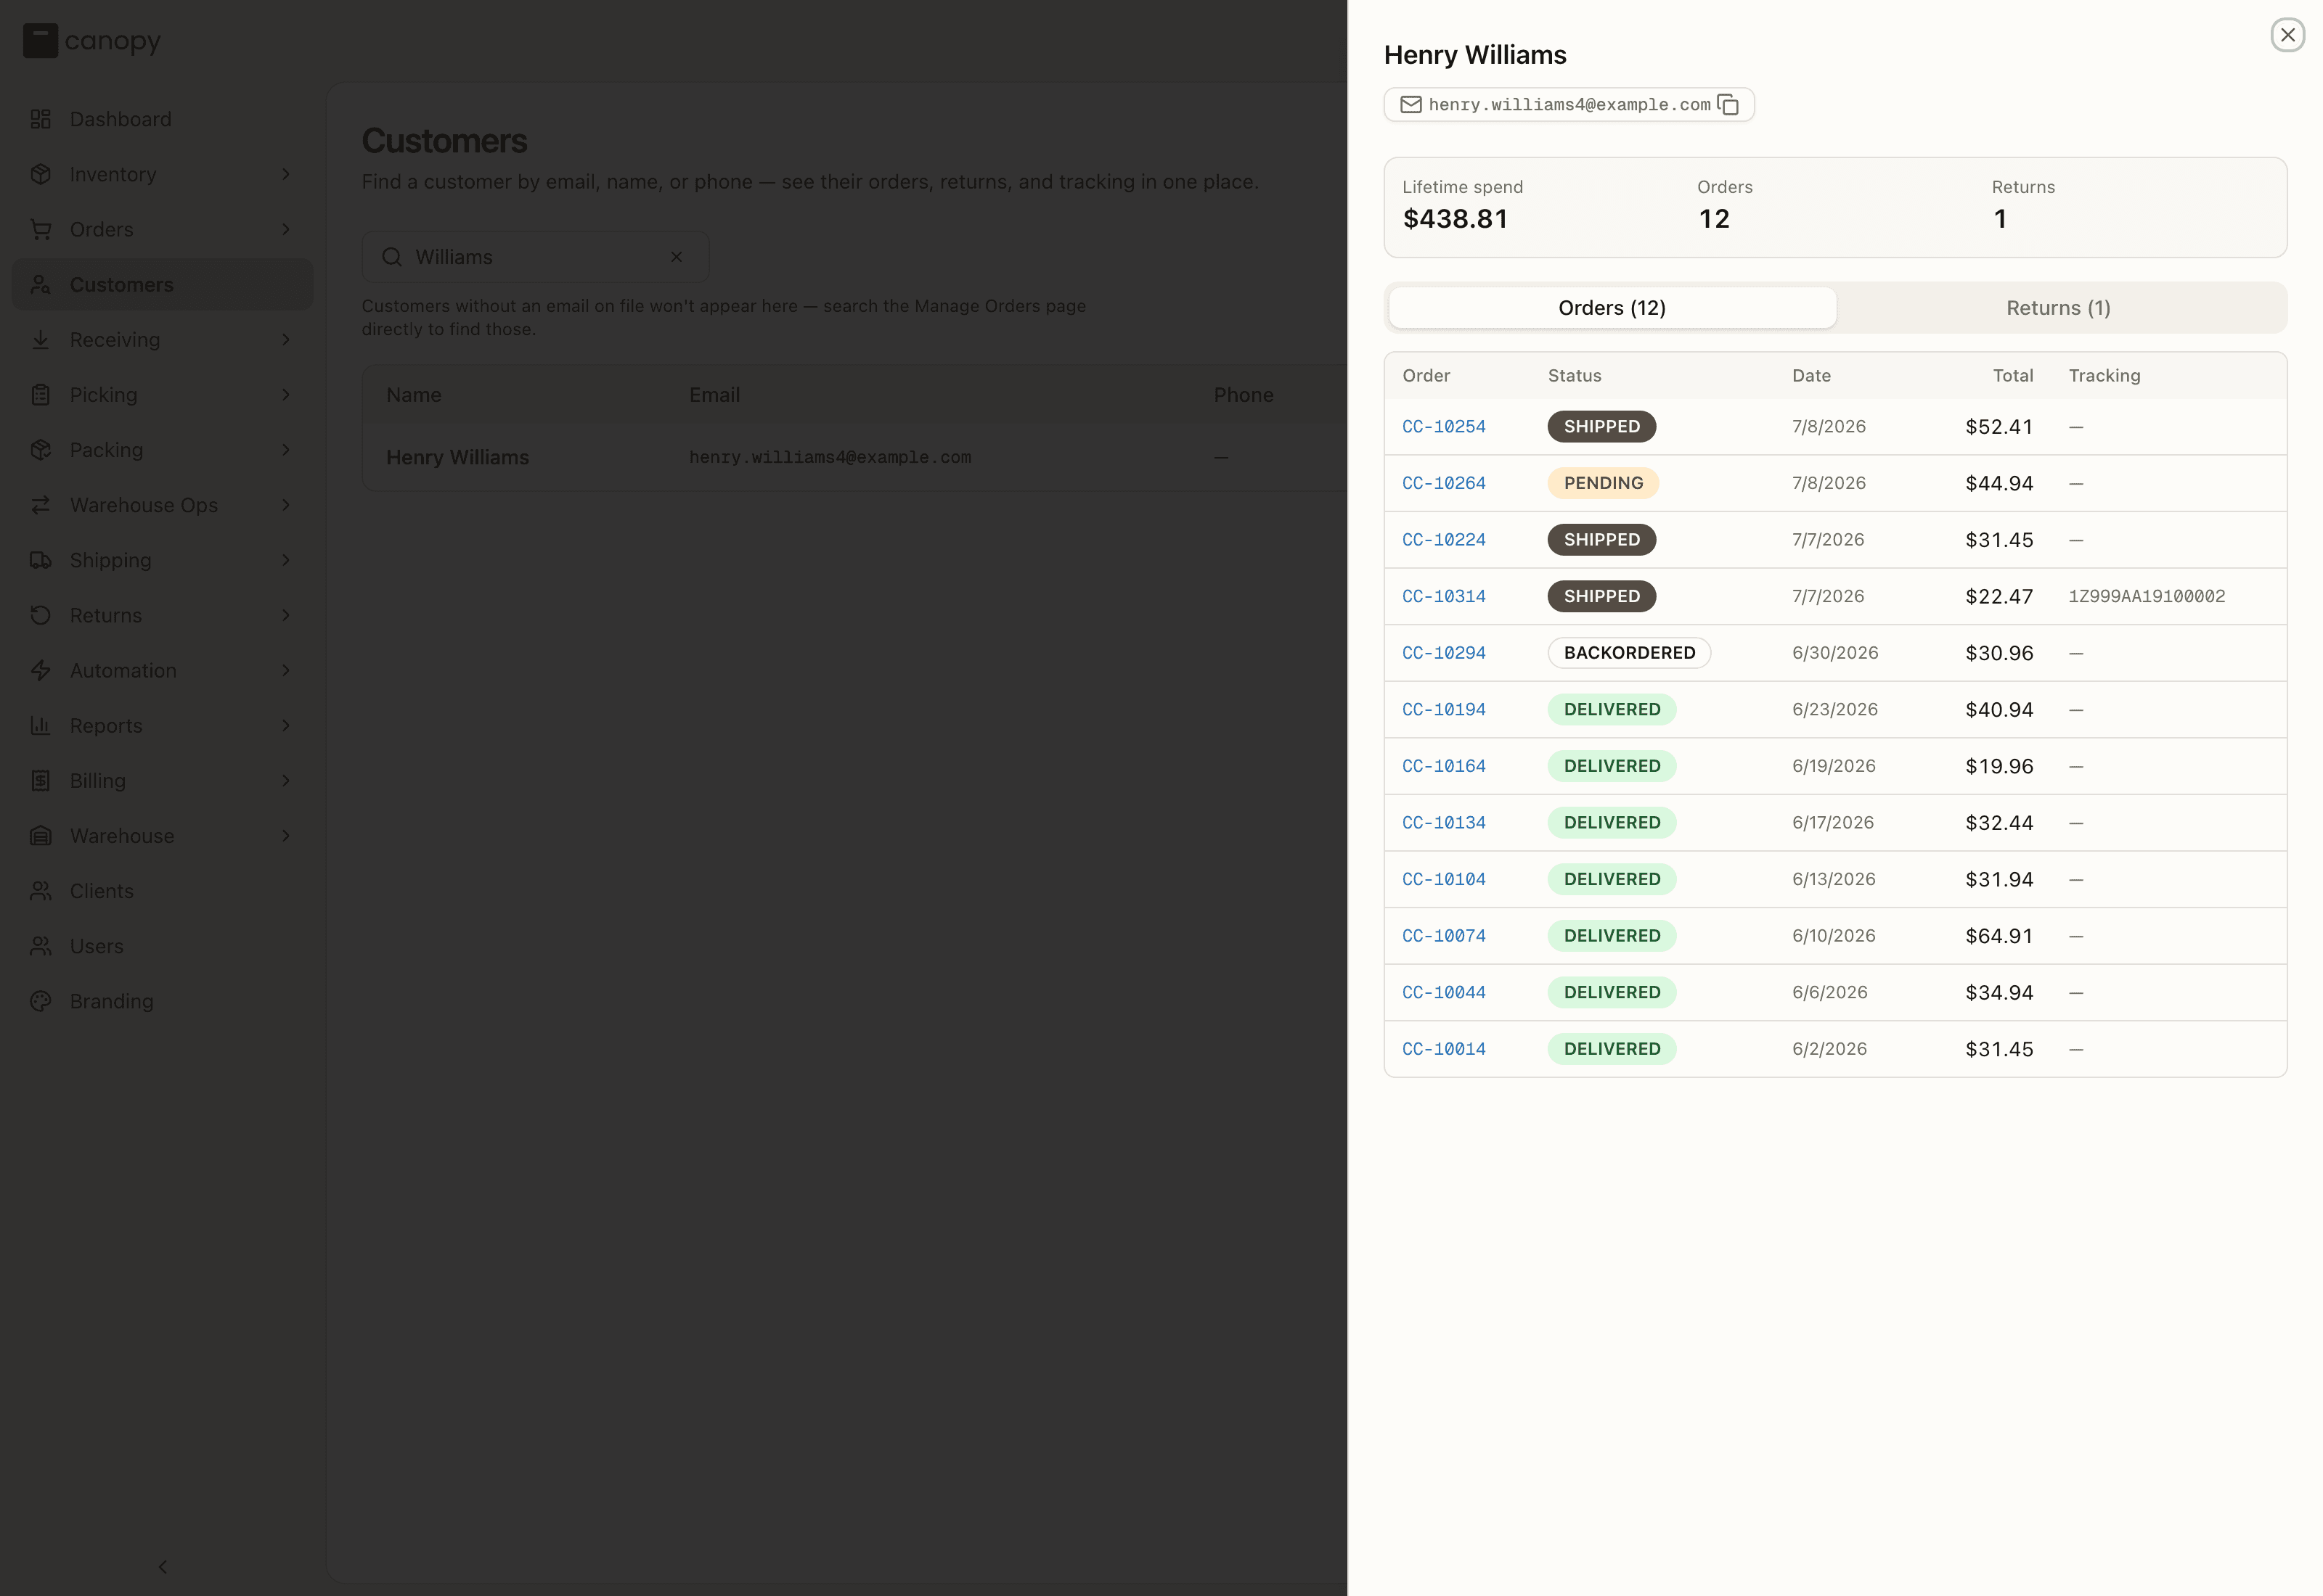
Task: Expand the Inventory menu chevron
Action: (286, 174)
